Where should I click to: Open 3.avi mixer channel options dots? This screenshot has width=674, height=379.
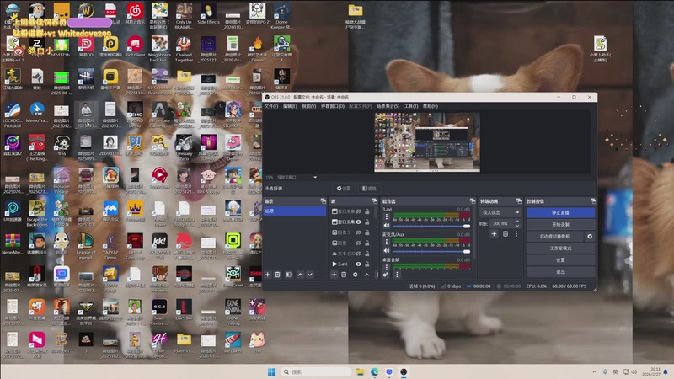(387, 216)
